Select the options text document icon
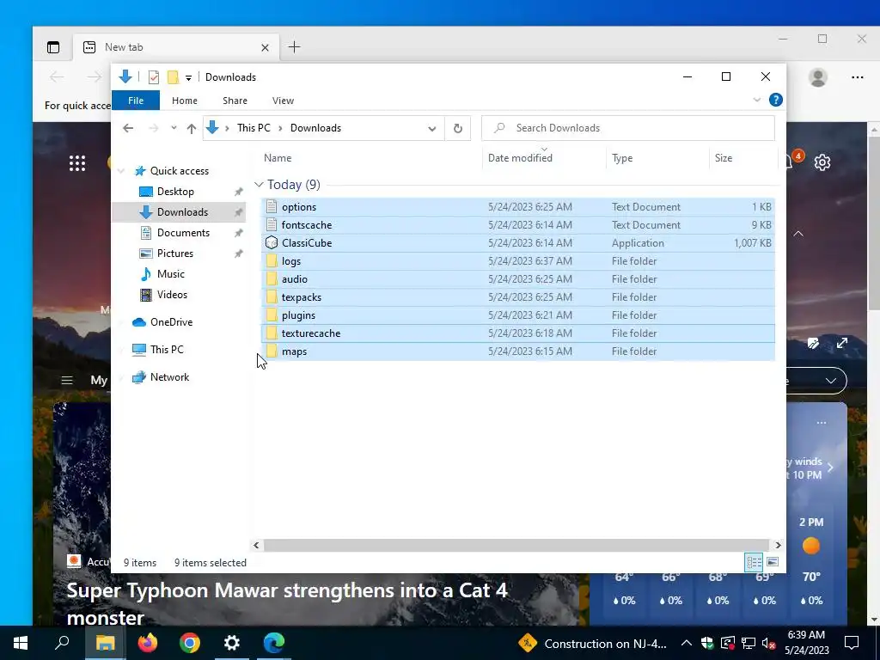The height and width of the screenshot is (660, 880). tap(272, 206)
